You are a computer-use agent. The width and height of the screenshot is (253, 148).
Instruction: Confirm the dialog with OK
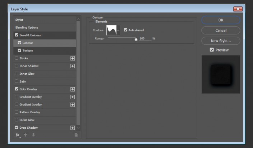point(221,20)
